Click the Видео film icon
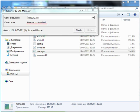This screenshot has width=140, height=112. (x=8, y=44)
